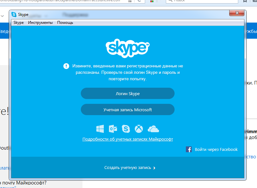Click the browser address bar URL
This screenshot has height=188, width=257.
pos(61,1)
